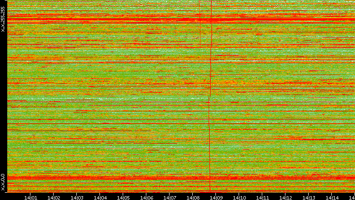Click the x.x.0.0 axis label

pos(3,182)
